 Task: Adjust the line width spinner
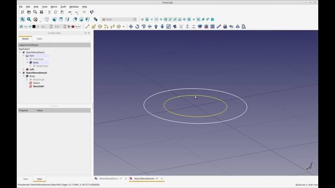(x=51, y=27)
